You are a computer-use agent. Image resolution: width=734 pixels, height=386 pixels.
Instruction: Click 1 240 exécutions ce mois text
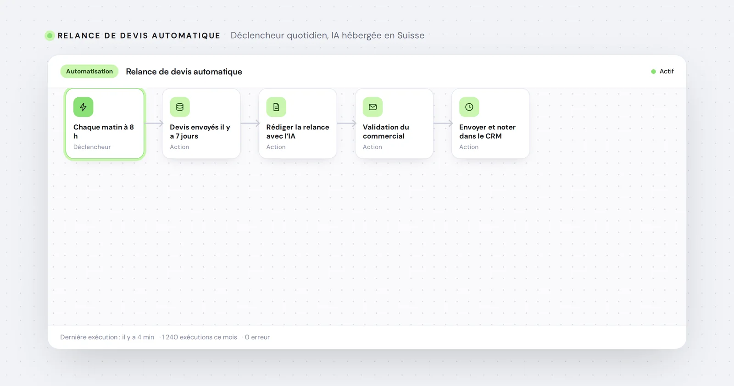tap(200, 337)
